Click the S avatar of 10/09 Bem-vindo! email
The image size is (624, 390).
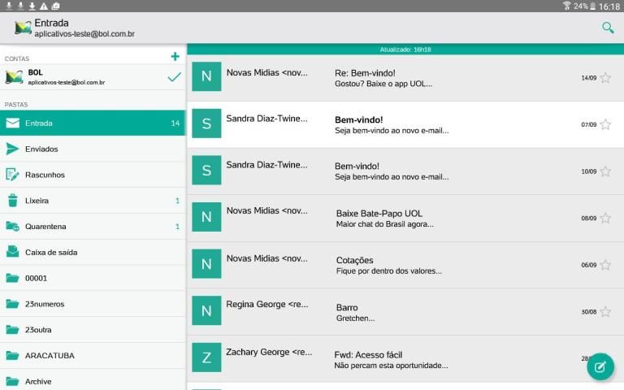[206, 170]
